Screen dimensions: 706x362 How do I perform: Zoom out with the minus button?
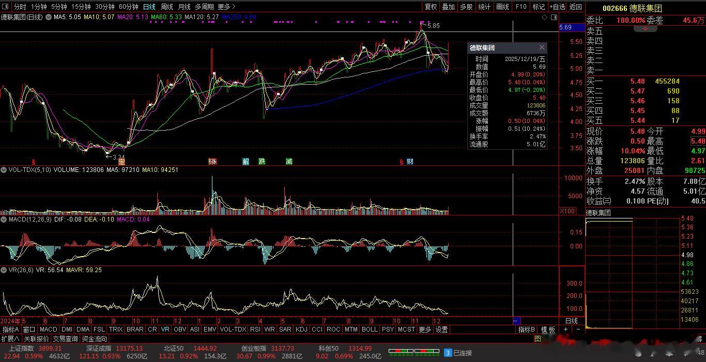pyautogui.click(x=578, y=329)
